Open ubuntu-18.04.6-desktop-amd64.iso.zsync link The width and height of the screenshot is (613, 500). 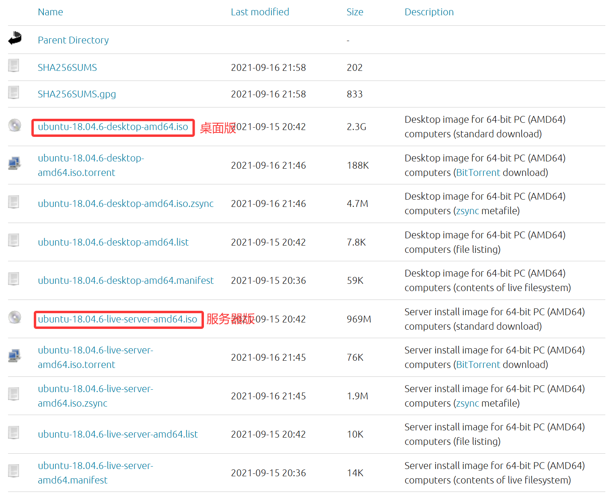tap(125, 204)
